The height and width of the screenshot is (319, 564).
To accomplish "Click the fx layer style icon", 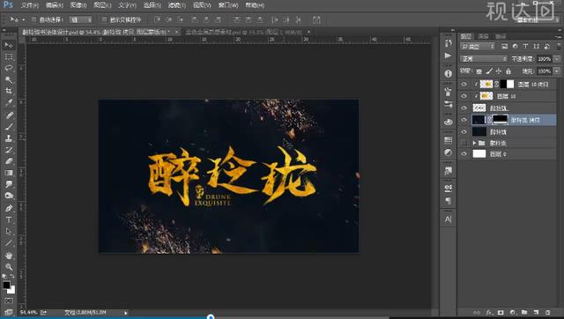I will pos(489,313).
